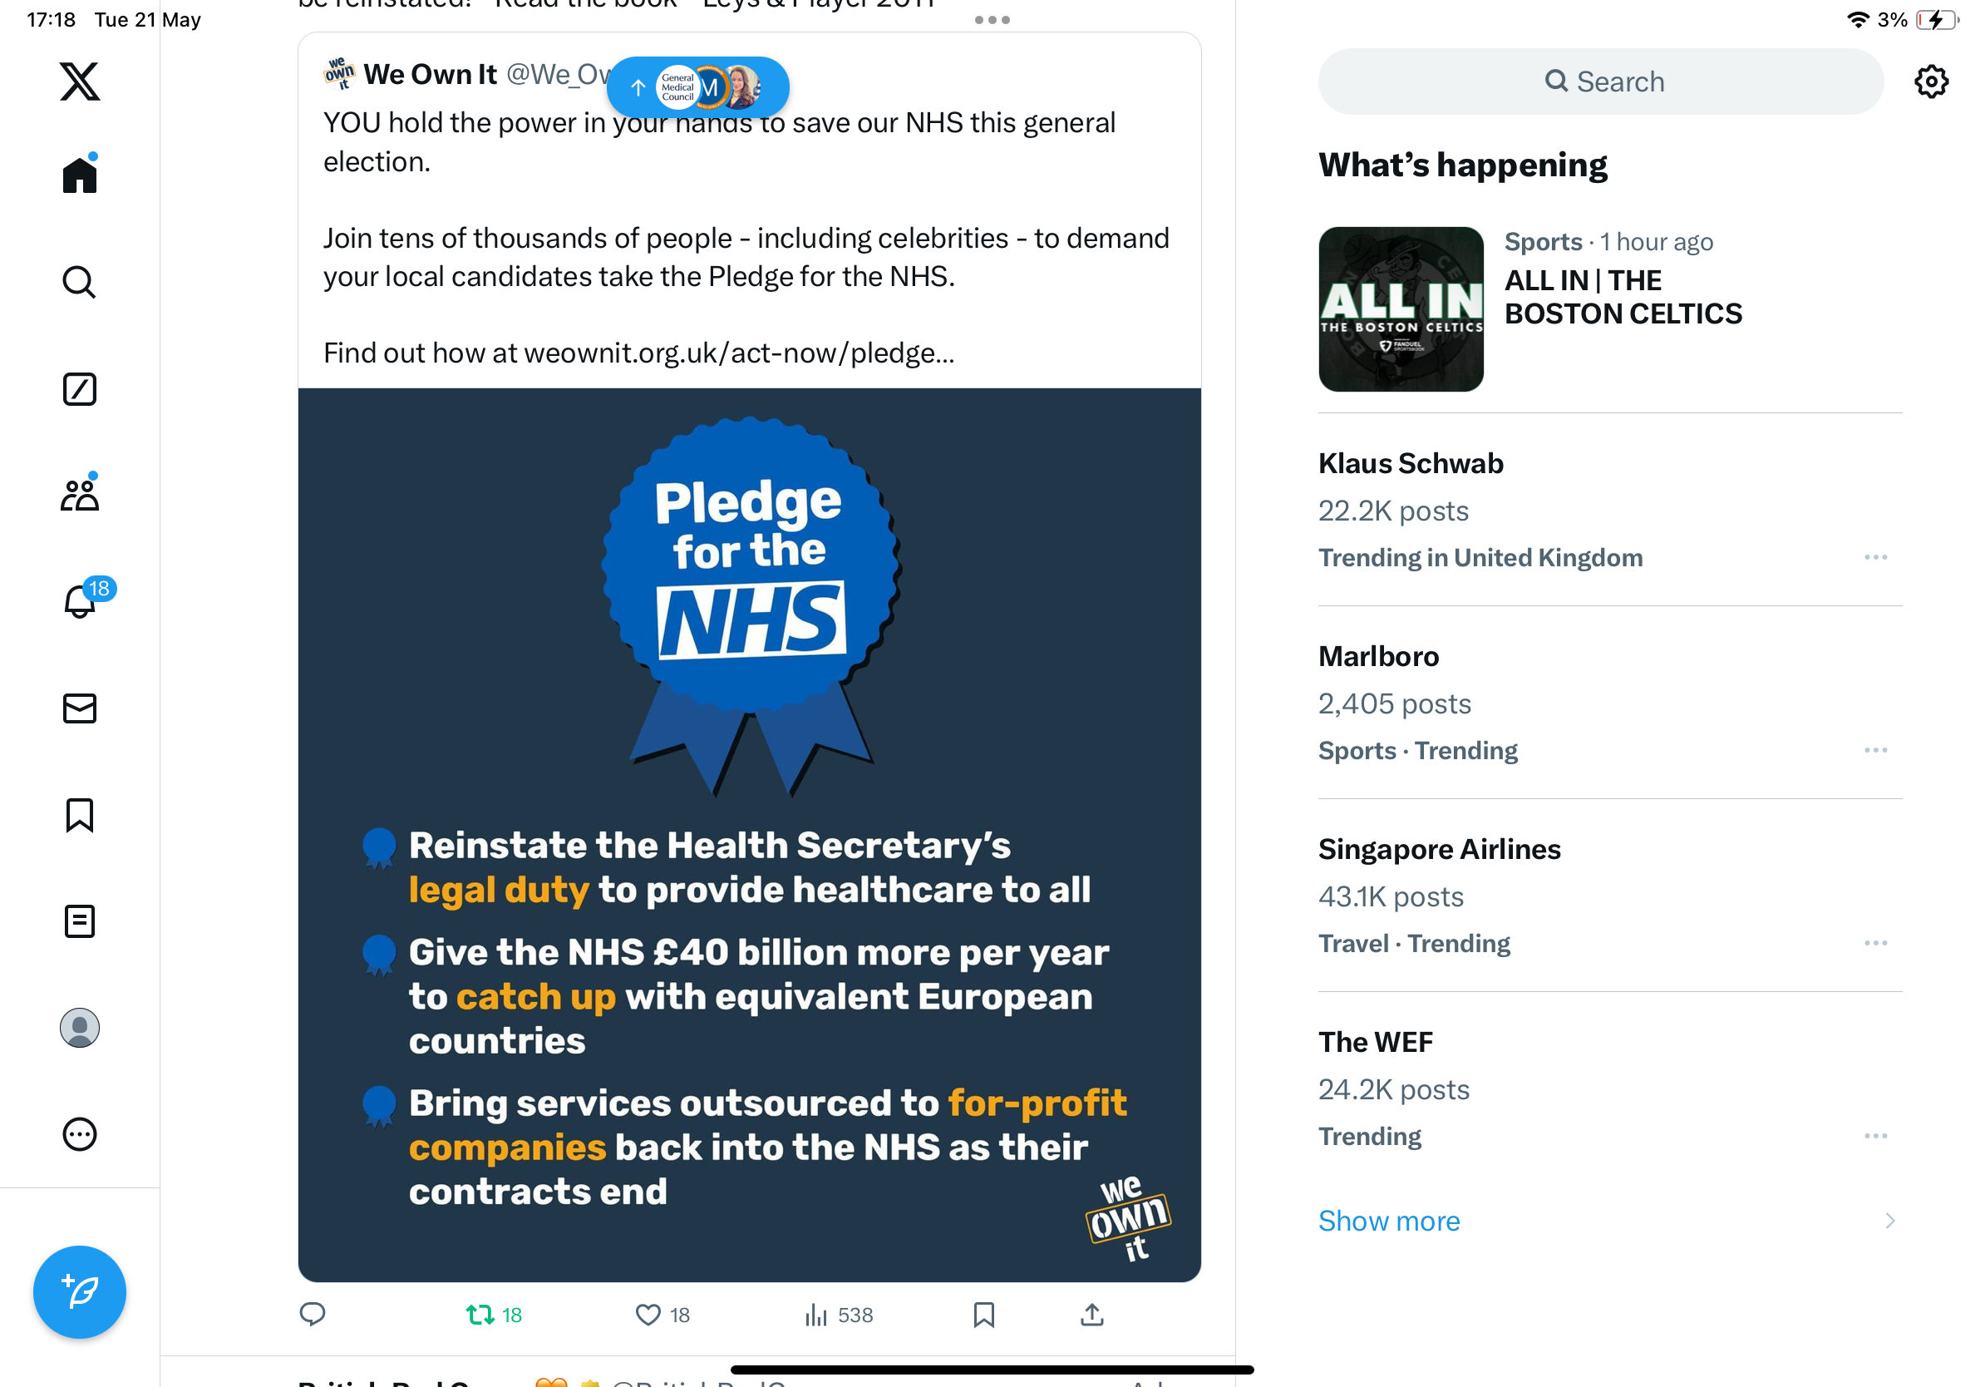This screenshot has width=1985, height=1387.
Task: Open Grok slash icon in the sidebar
Action: point(80,389)
